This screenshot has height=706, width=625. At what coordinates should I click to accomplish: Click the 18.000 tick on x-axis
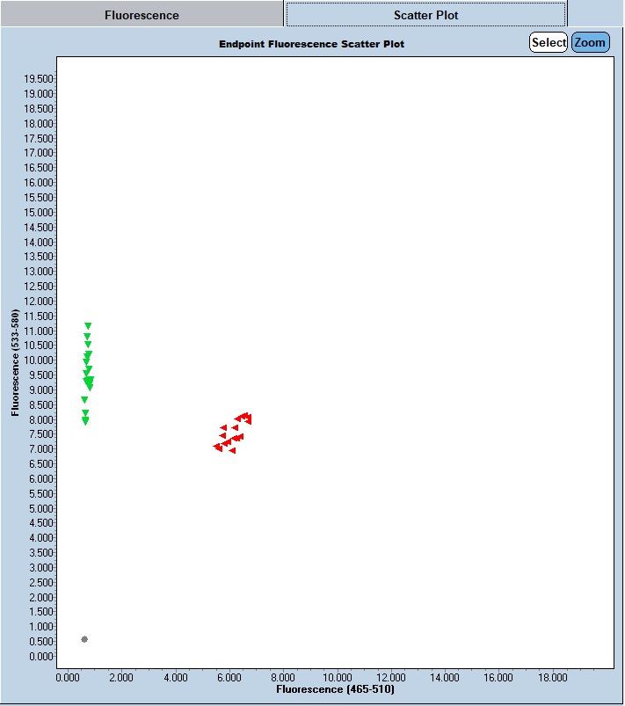pyautogui.click(x=552, y=677)
